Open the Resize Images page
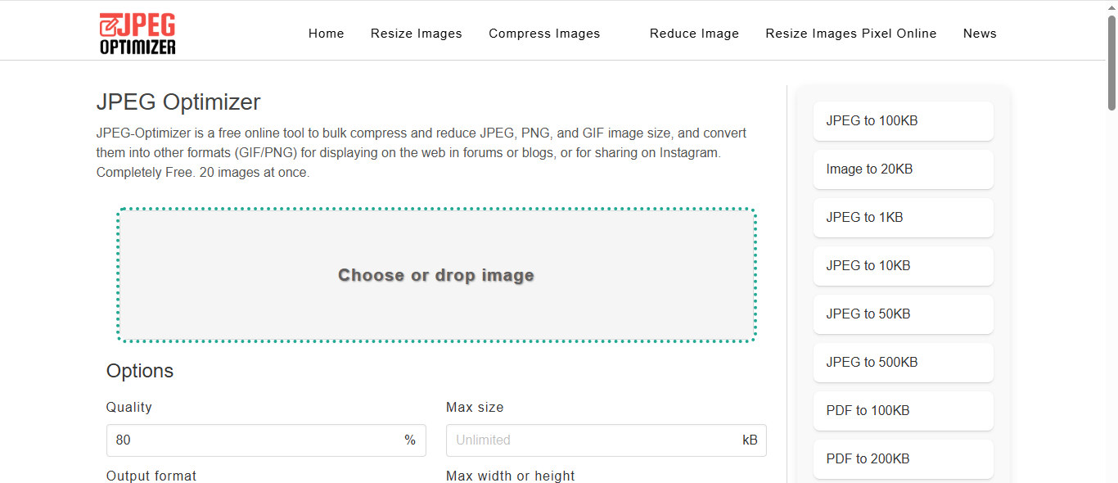The image size is (1118, 483). click(416, 33)
